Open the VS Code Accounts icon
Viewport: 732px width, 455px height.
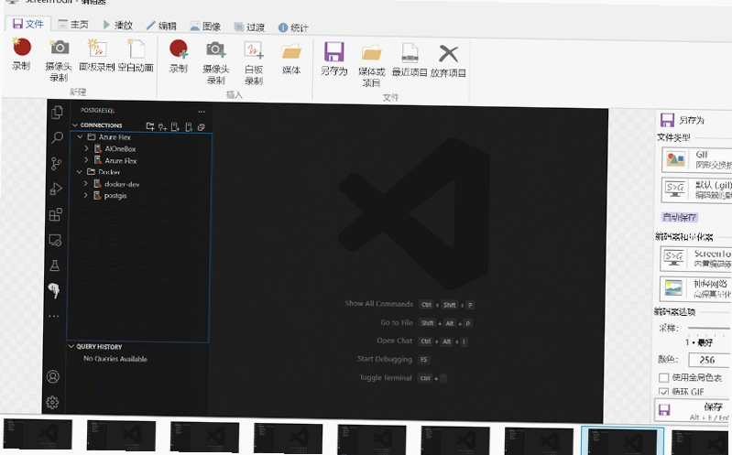point(53,376)
